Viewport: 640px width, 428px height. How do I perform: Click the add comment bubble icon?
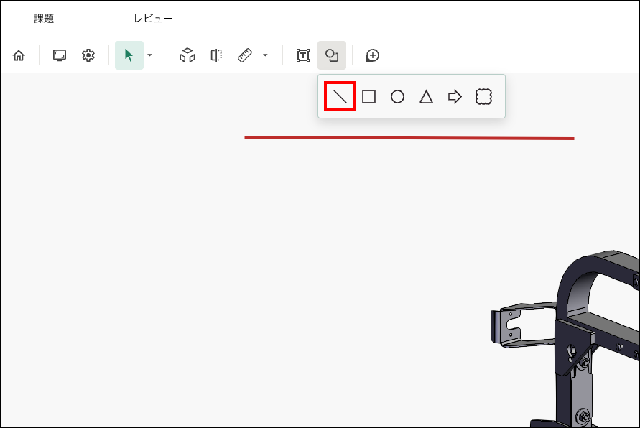click(372, 56)
